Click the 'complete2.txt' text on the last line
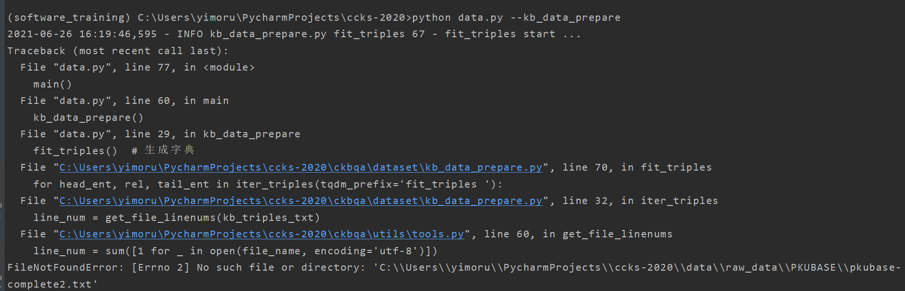Image resolution: width=905 pixels, height=291 pixels. 52,284
